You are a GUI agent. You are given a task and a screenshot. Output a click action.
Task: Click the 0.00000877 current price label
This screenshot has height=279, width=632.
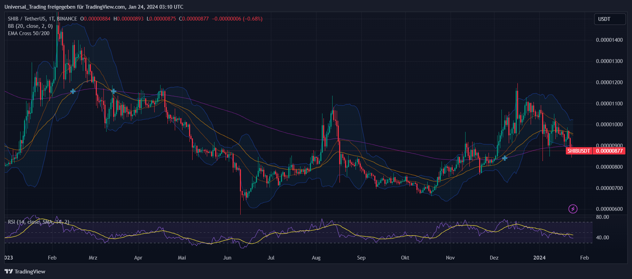coord(609,151)
